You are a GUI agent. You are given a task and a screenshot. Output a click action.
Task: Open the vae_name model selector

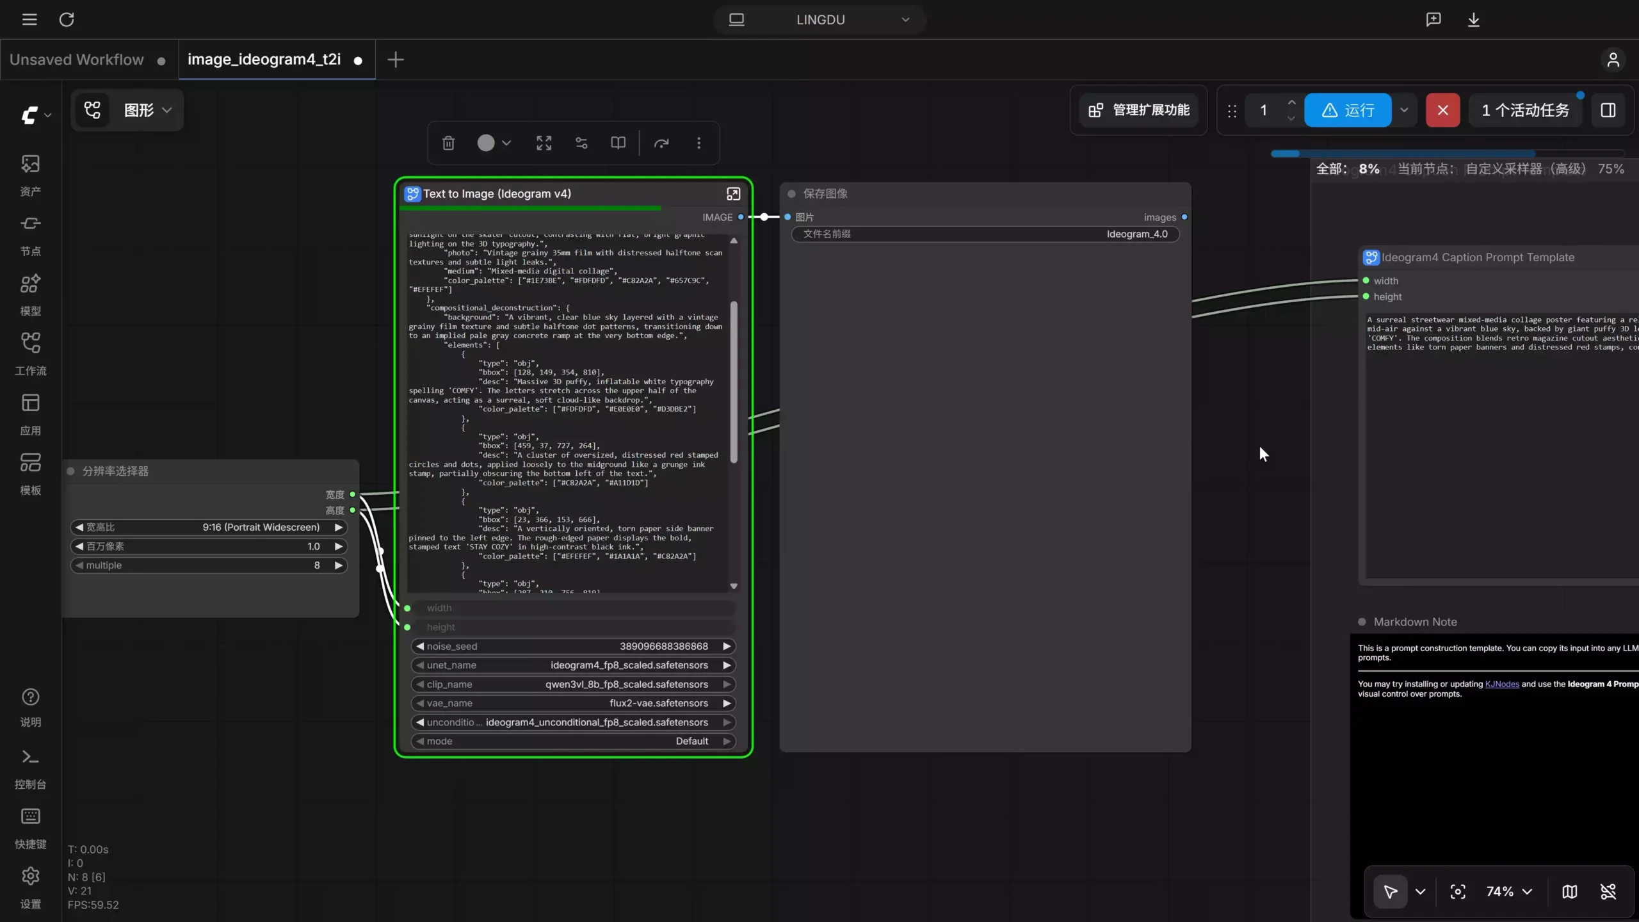573,703
